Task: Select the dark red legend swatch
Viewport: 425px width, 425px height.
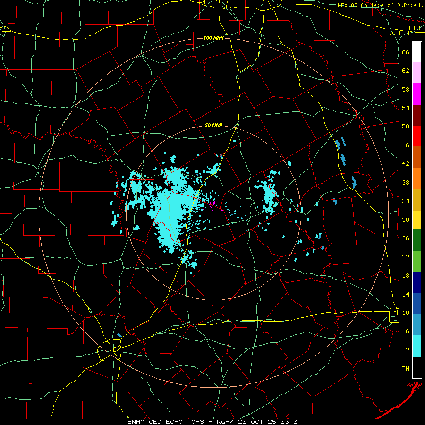Action: [417, 115]
